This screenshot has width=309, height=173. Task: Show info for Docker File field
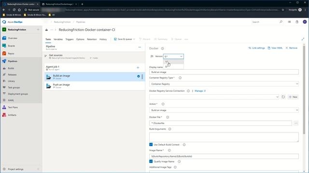168,117
